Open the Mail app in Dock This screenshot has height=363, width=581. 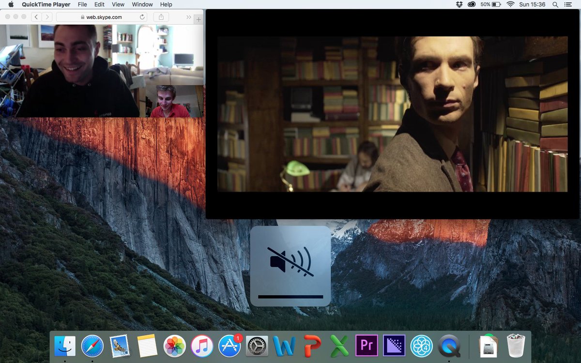(119, 347)
